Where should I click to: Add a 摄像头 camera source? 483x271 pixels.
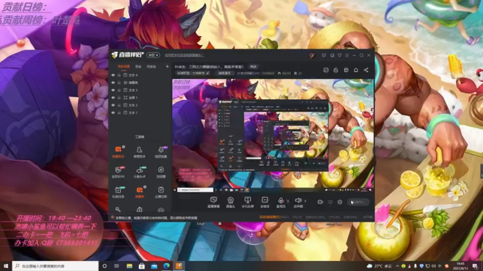point(231,202)
